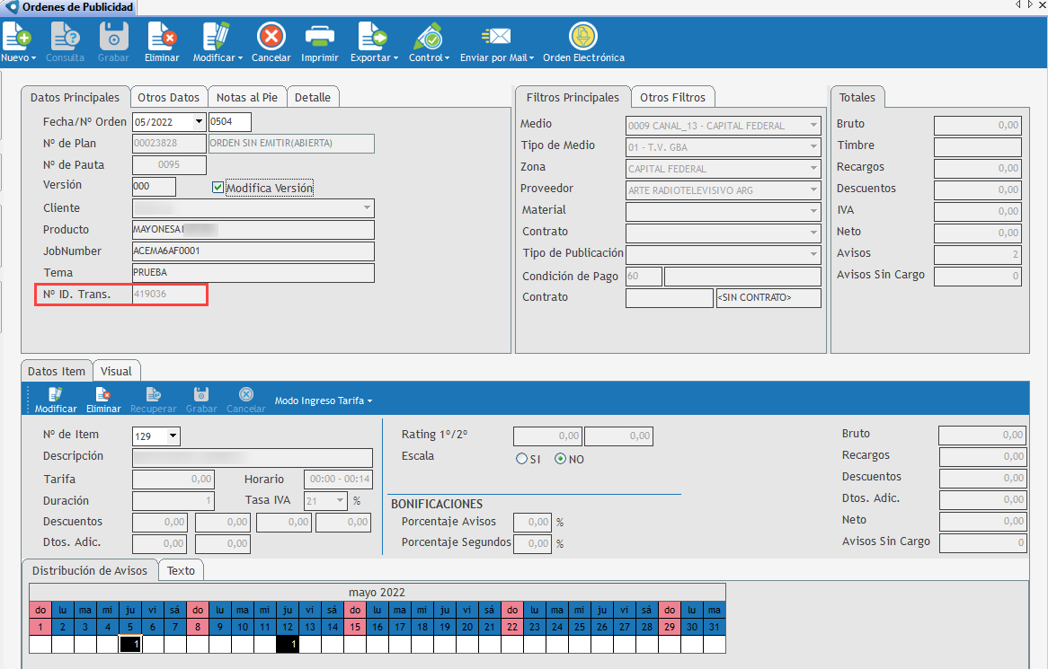
Task: Select the Datos Item tab
Action: [x=57, y=371]
